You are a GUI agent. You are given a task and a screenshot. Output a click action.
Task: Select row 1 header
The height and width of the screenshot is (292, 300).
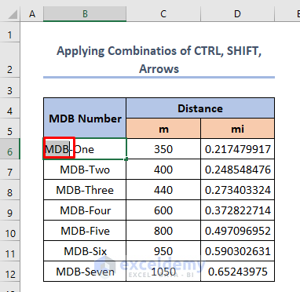click(x=10, y=32)
